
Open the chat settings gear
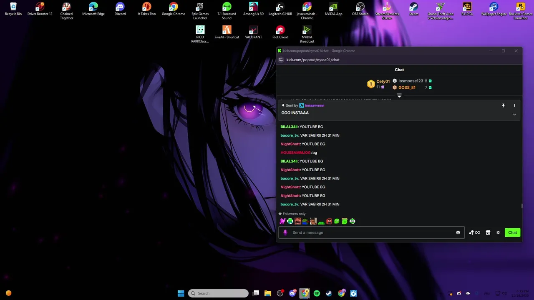[498, 232]
